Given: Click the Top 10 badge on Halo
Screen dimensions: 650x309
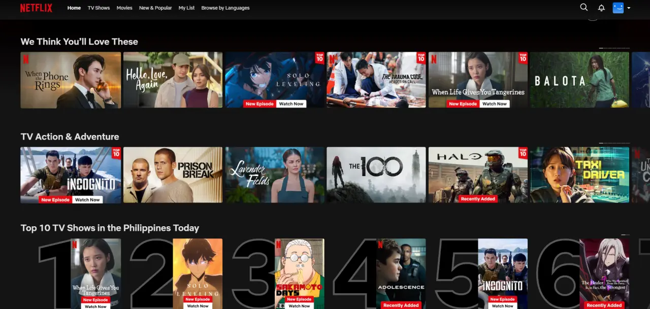Looking at the screenshot, I should click(523, 153).
